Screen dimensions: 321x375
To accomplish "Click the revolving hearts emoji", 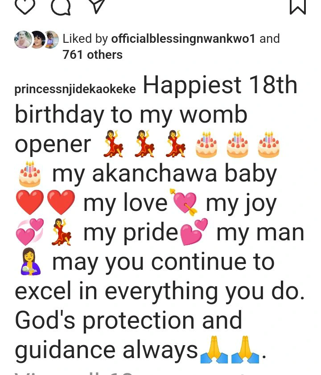I will [30, 231].
